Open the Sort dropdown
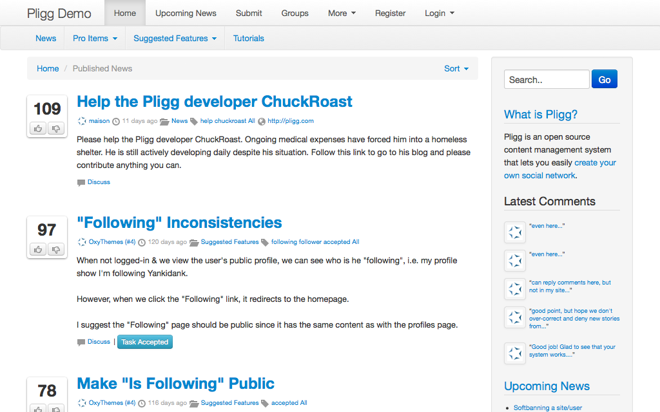 [x=456, y=69]
